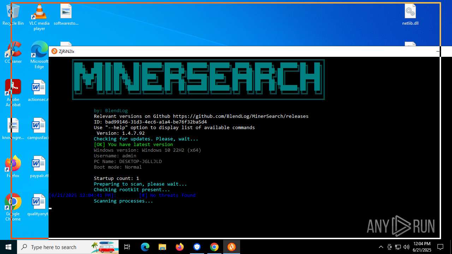The image size is (452, 254).
Task: Click the 'Username: admin' line
Action: pyautogui.click(x=115, y=156)
